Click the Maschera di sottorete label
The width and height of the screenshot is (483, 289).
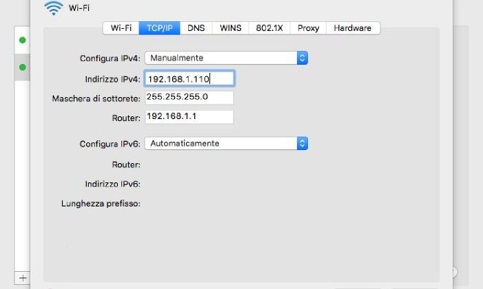tap(96, 98)
